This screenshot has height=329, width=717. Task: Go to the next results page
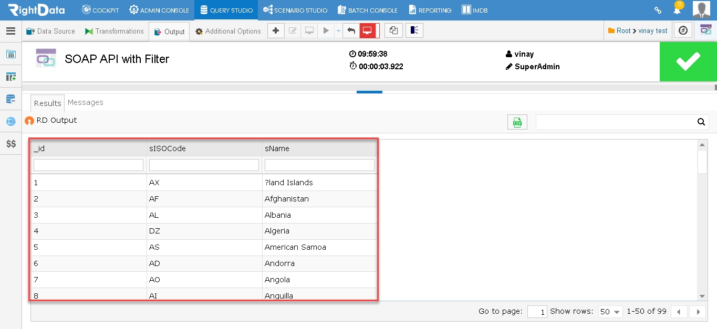(698, 312)
